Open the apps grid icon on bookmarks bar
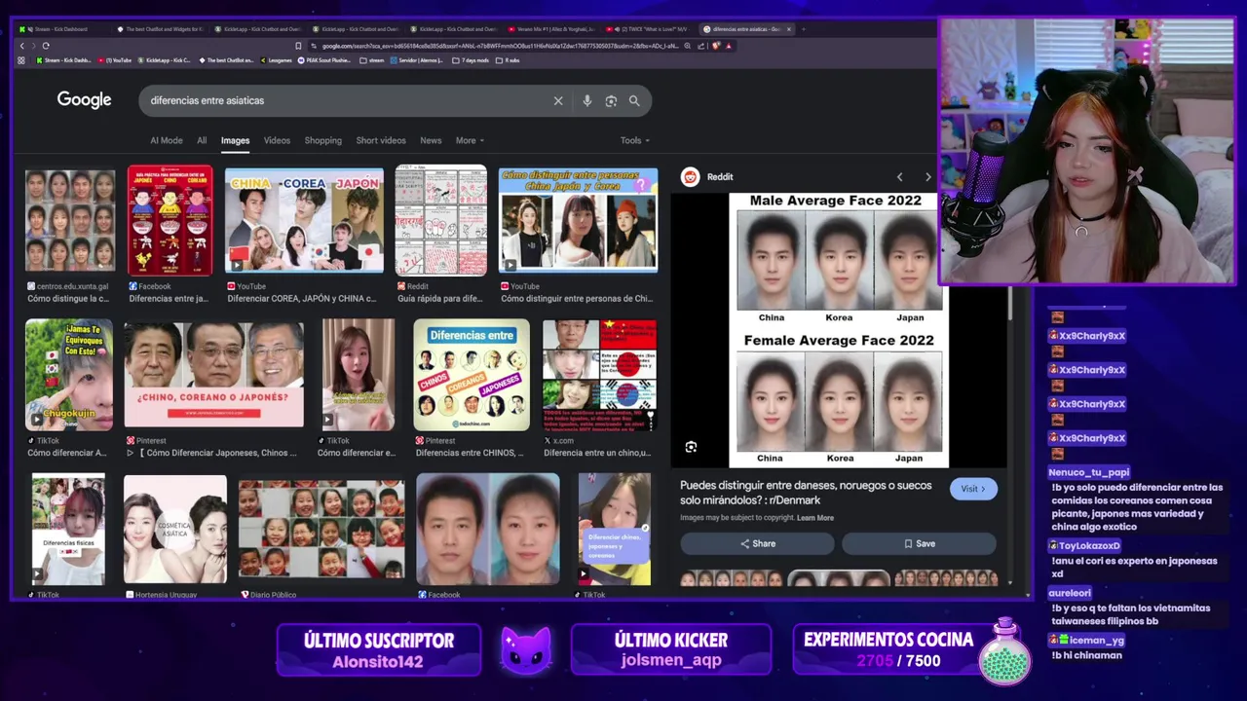 21,60
